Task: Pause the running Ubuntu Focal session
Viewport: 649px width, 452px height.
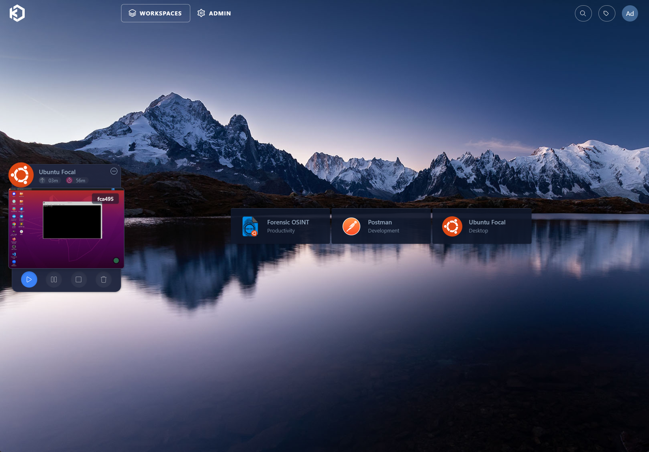Action: (54, 280)
